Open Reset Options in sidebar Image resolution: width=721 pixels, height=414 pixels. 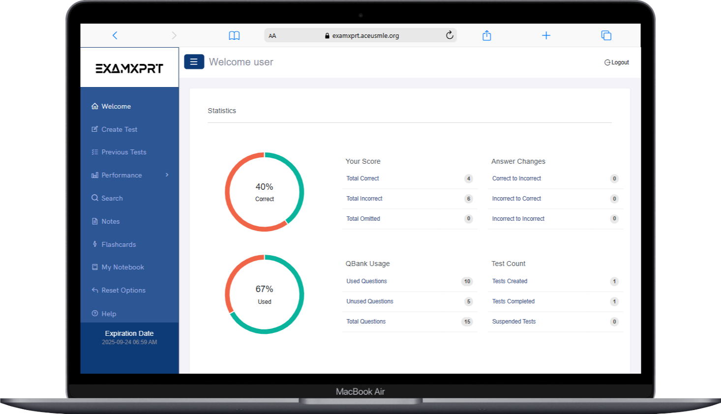123,291
